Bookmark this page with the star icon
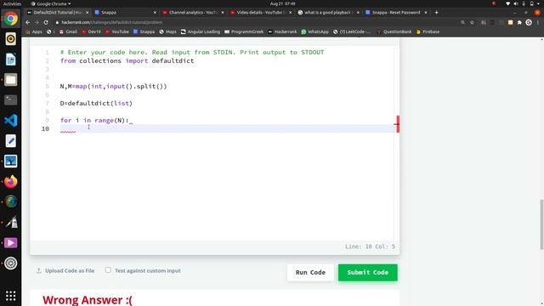The height and width of the screenshot is (306, 544). tap(473, 22)
